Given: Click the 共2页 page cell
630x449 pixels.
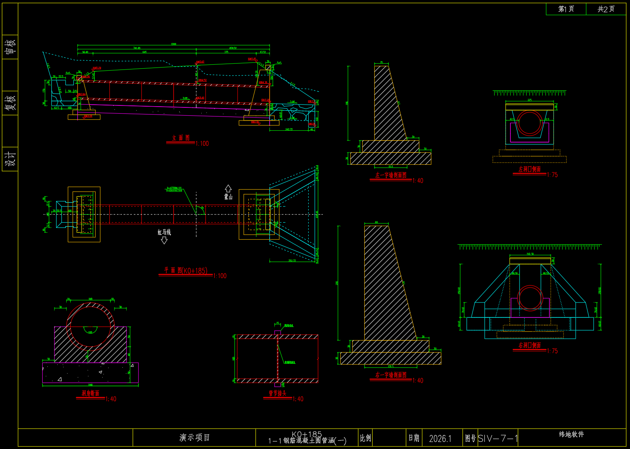Looking at the screenshot, I should pyautogui.click(x=606, y=9).
